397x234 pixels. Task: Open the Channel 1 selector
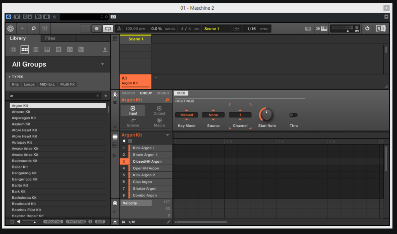pyautogui.click(x=240, y=115)
